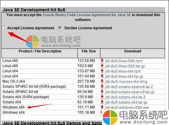Click download icon for jdk-8u5-macosx-x64.dmg
This screenshot has width=169, height=125.
pos(102,81)
